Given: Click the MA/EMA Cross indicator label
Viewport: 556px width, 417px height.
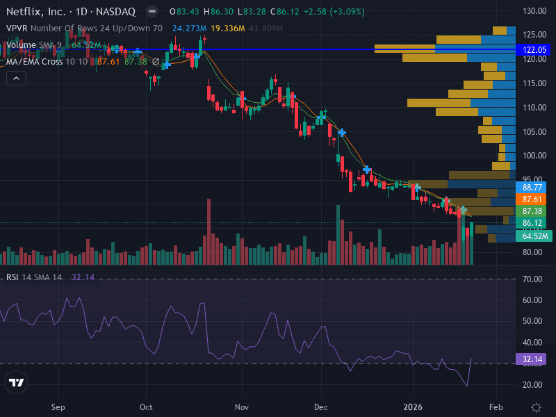Looking at the screenshot, I should point(47,62).
